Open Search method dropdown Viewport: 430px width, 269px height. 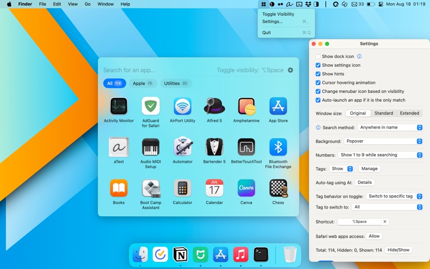(x=390, y=128)
